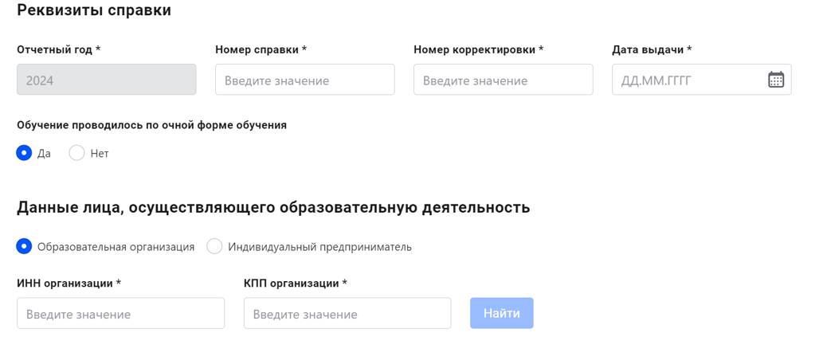The width and height of the screenshot is (819, 364).
Task: Click the "КПП организации" input field
Action: pyautogui.click(x=347, y=314)
